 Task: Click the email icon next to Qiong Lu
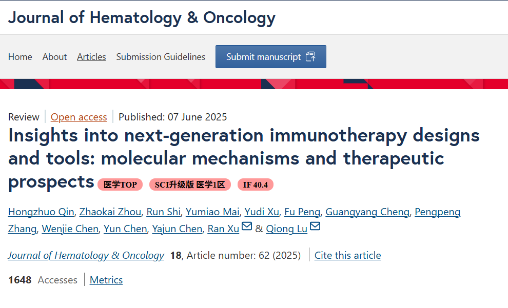tap(315, 227)
